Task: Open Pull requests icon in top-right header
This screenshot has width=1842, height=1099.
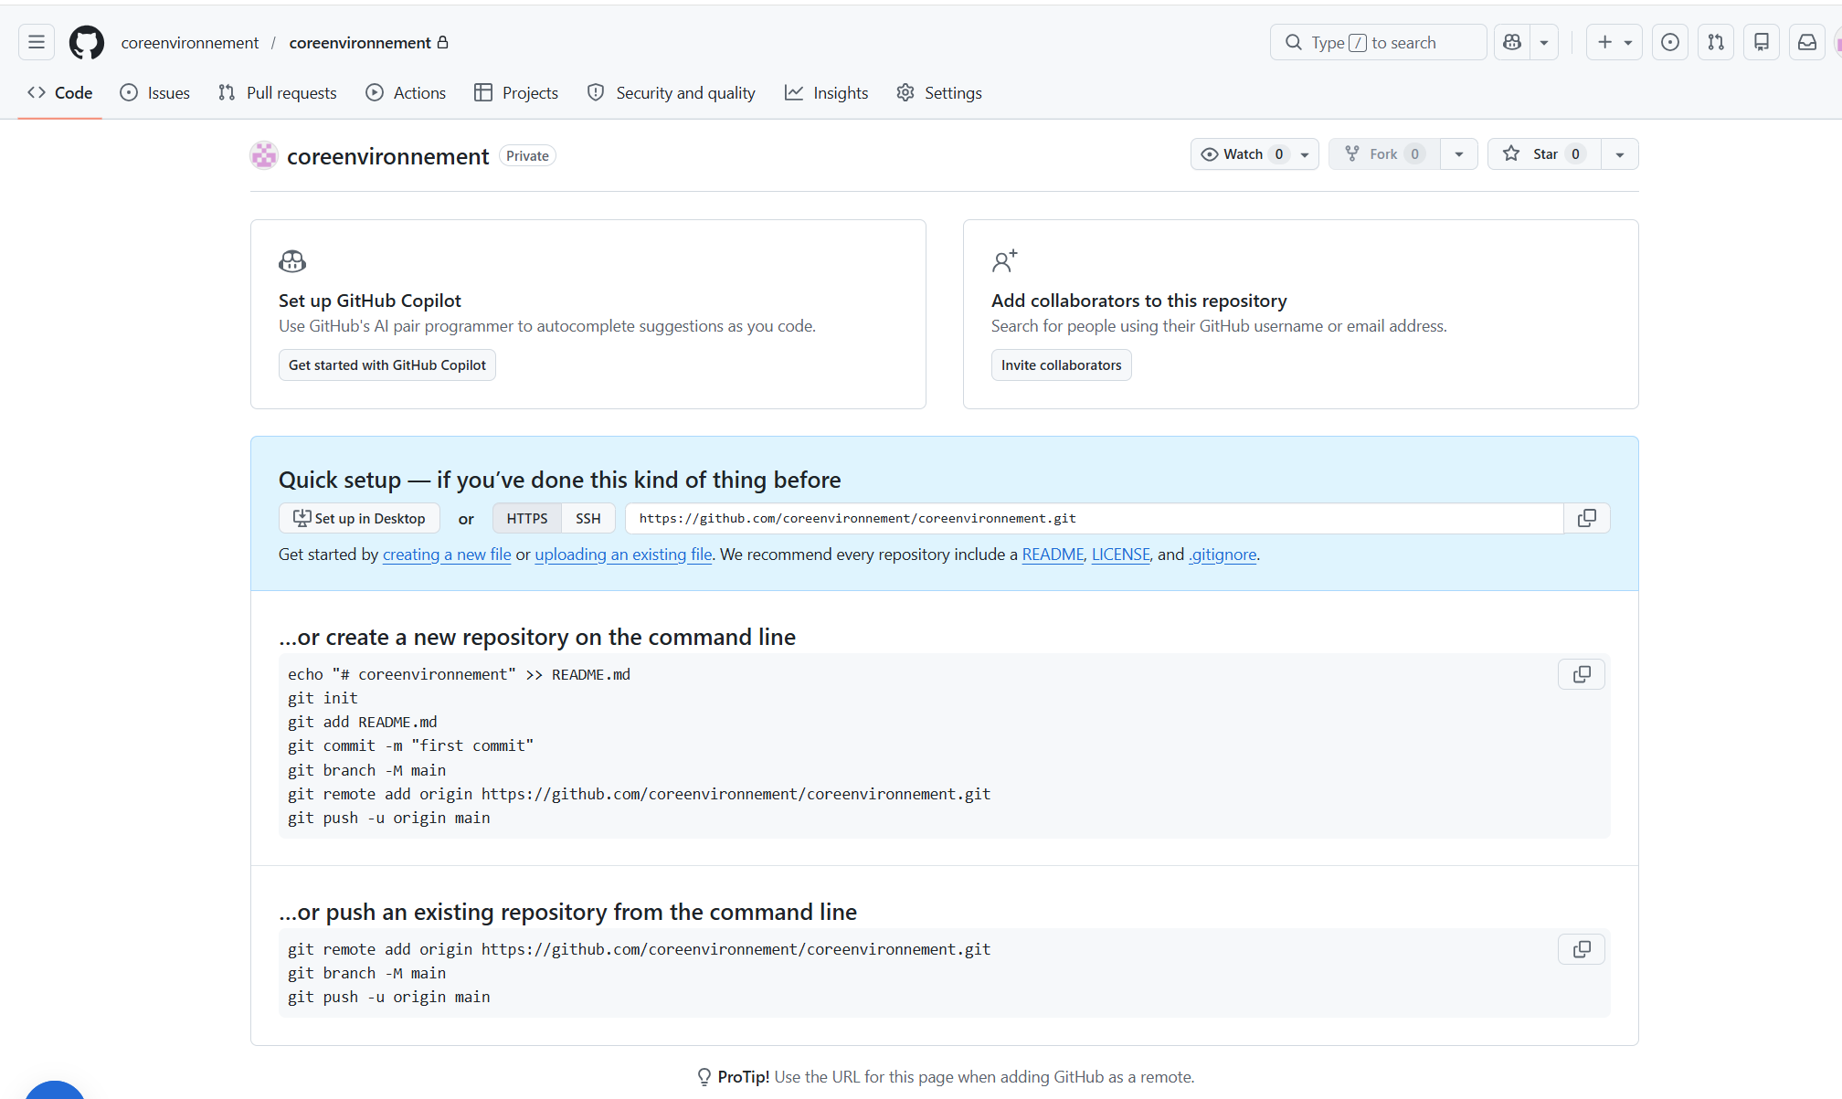Action: point(1716,42)
